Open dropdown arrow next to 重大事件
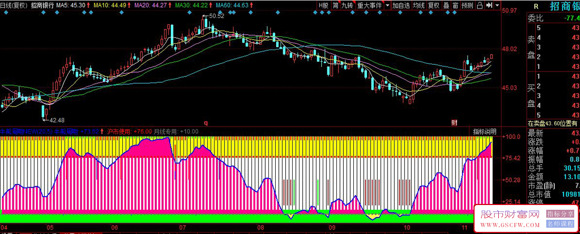Screen dimensions: 580x234 click(x=387, y=6)
